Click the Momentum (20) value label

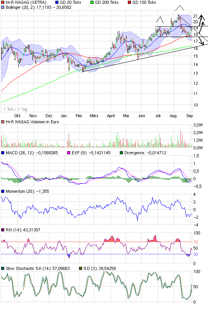27,191
